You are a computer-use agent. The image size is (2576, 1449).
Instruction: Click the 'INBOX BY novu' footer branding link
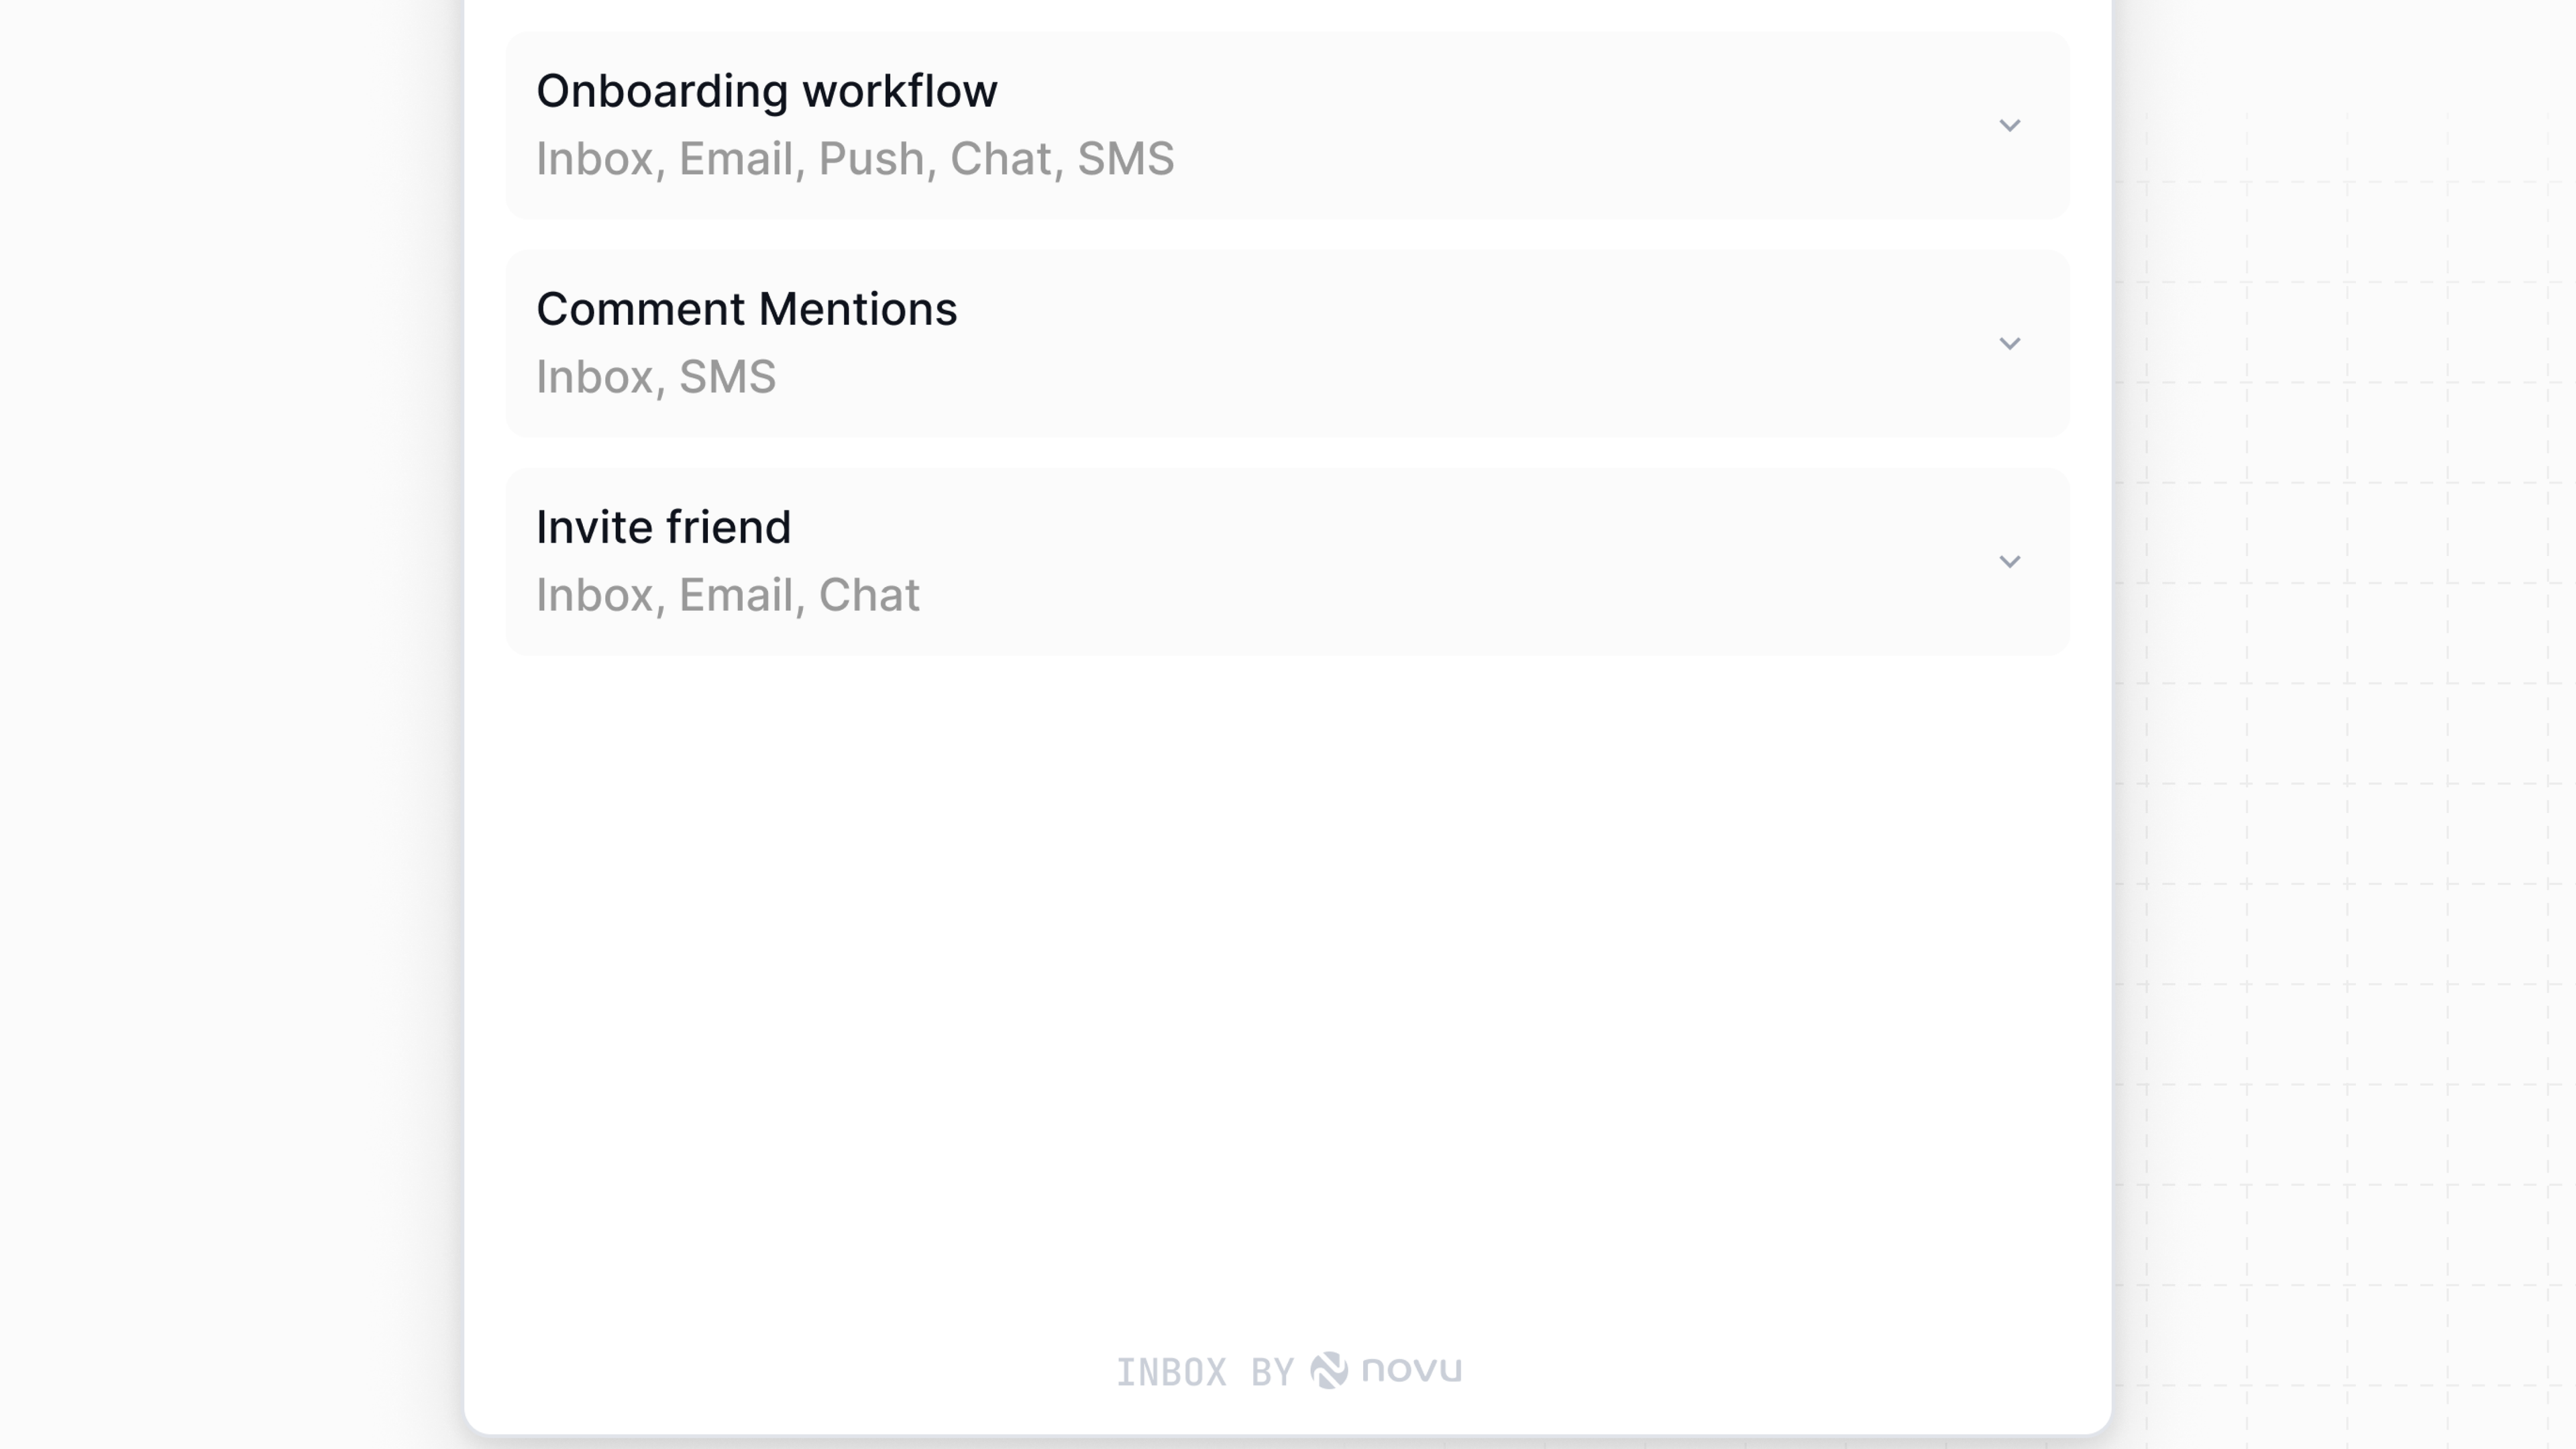point(1289,1371)
